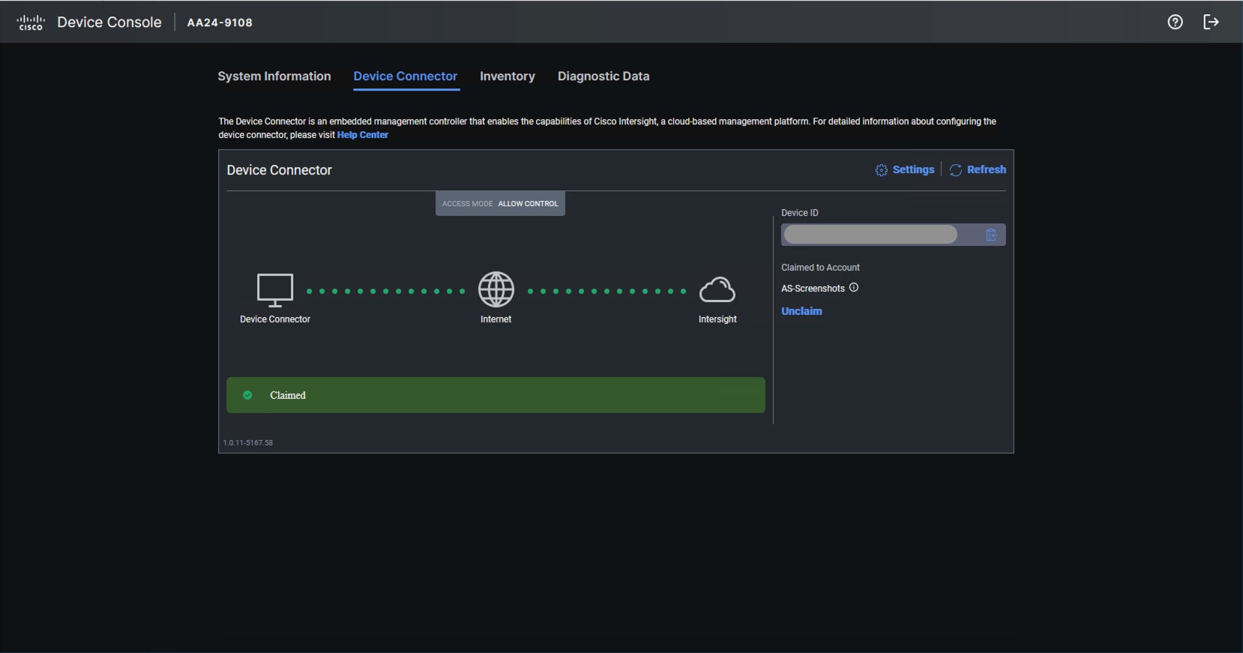Click the Internet label under globe

[496, 319]
